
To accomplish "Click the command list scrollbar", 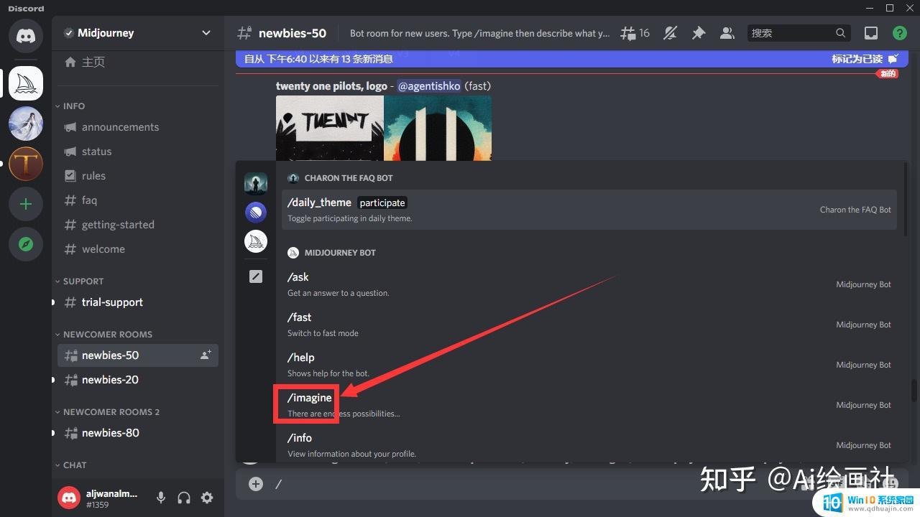I will click(906, 200).
